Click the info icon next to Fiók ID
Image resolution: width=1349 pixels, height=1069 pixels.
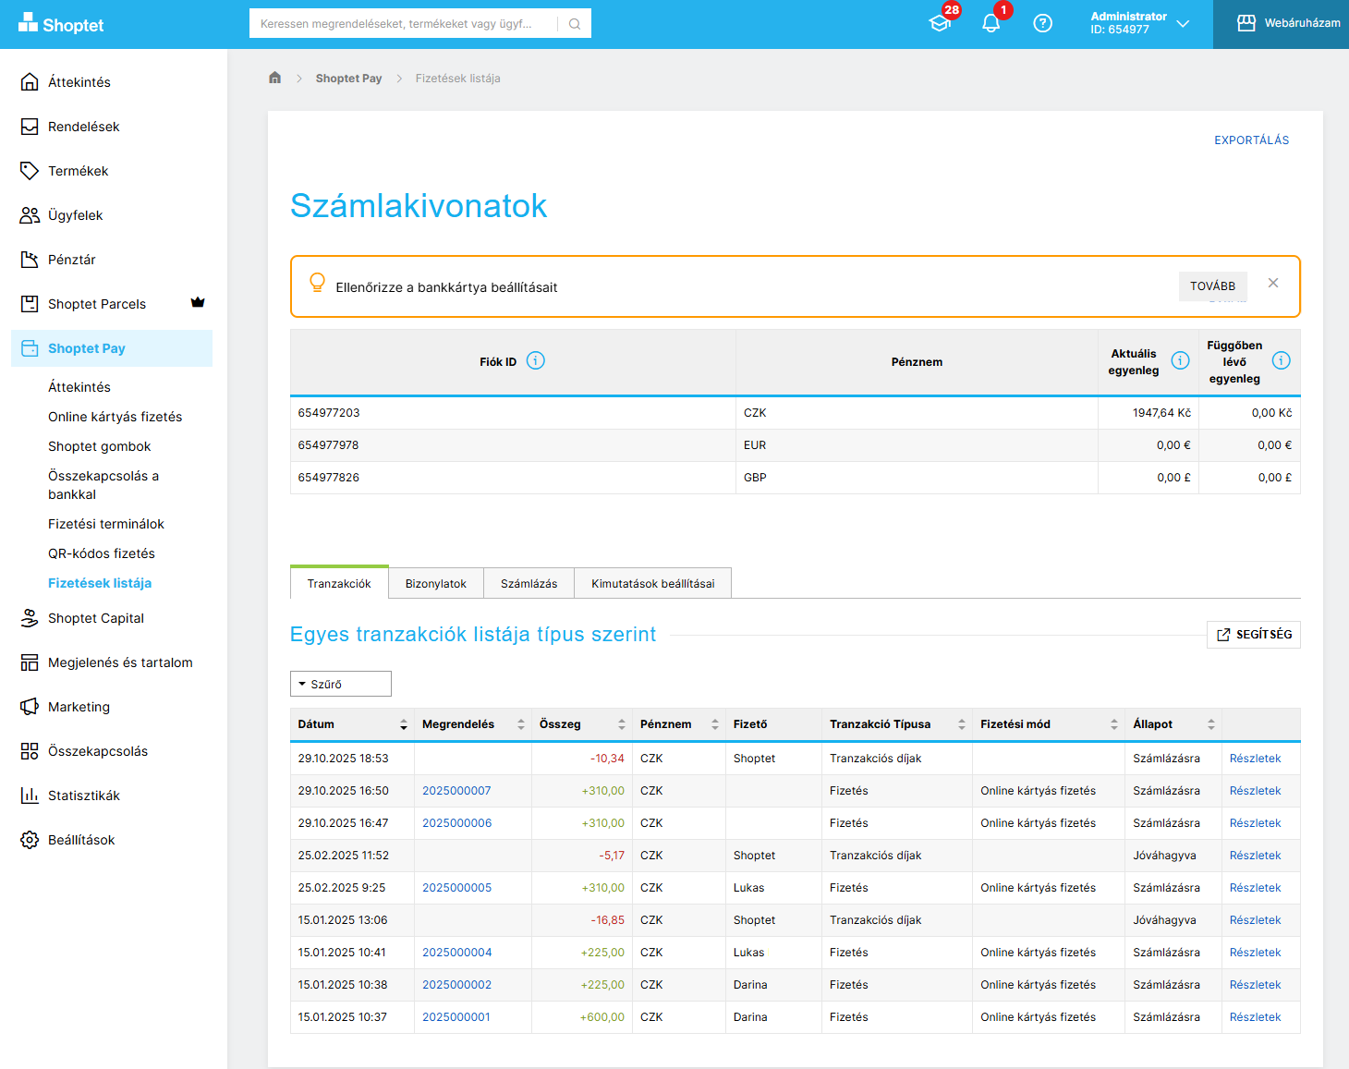pyautogui.click(x=536, y=361)
